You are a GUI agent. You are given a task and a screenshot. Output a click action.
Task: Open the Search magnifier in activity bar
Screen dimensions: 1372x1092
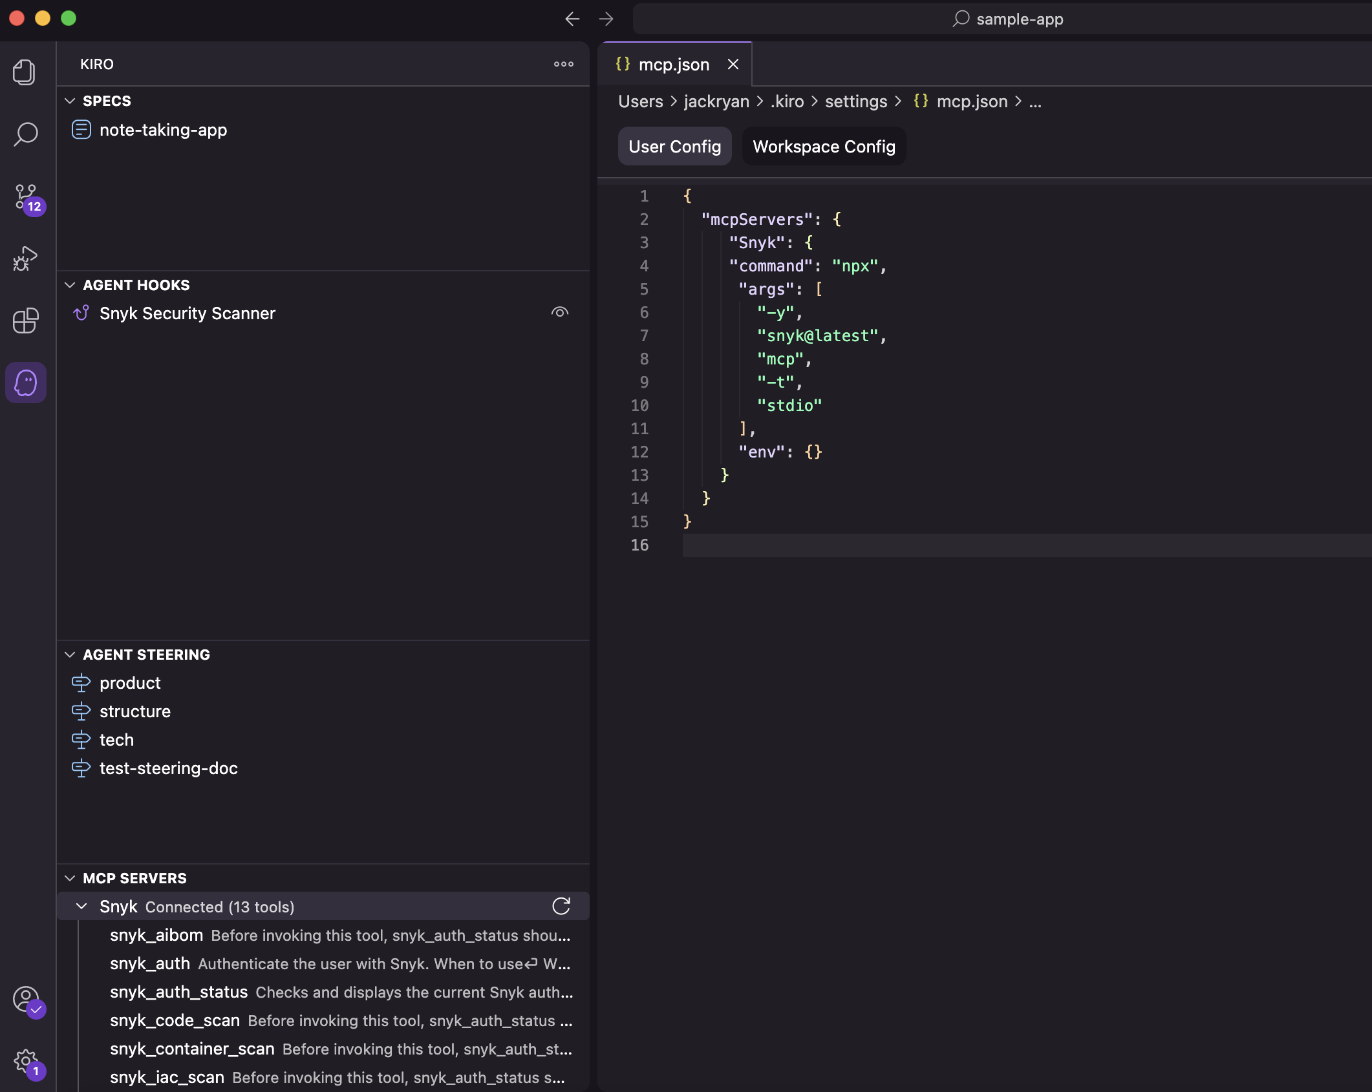click(26, 134)
